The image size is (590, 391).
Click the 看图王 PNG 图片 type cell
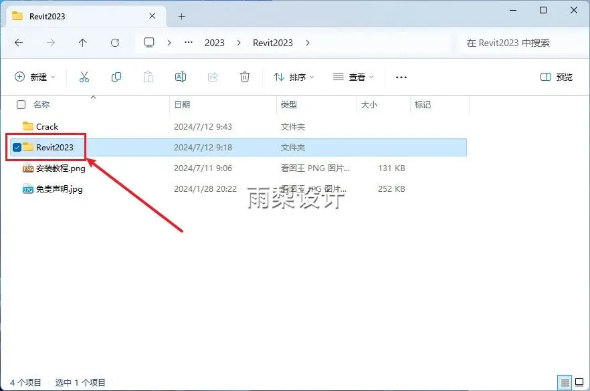315,168
